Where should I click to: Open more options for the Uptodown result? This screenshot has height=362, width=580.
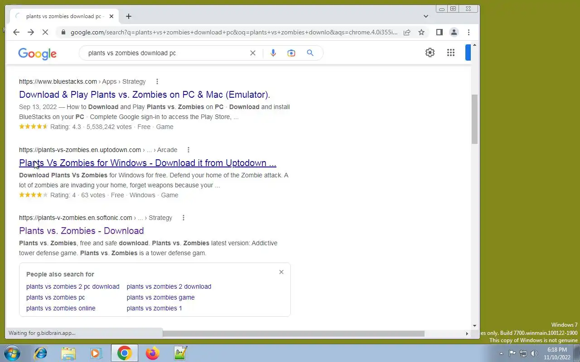pyautogui.click(x=188, y=150)
